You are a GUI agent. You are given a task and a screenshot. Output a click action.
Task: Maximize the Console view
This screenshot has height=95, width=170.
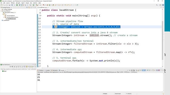(x=163, y=70)
